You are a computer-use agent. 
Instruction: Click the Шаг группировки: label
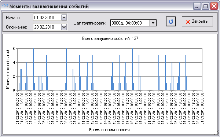90,23
